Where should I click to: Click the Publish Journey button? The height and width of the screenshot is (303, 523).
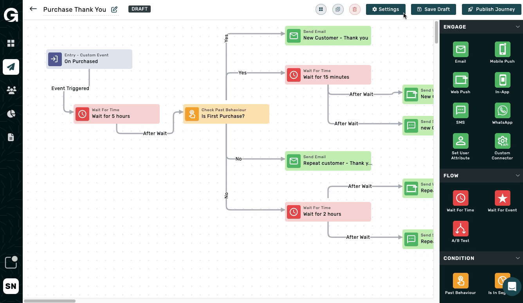(x=491, y=9)
